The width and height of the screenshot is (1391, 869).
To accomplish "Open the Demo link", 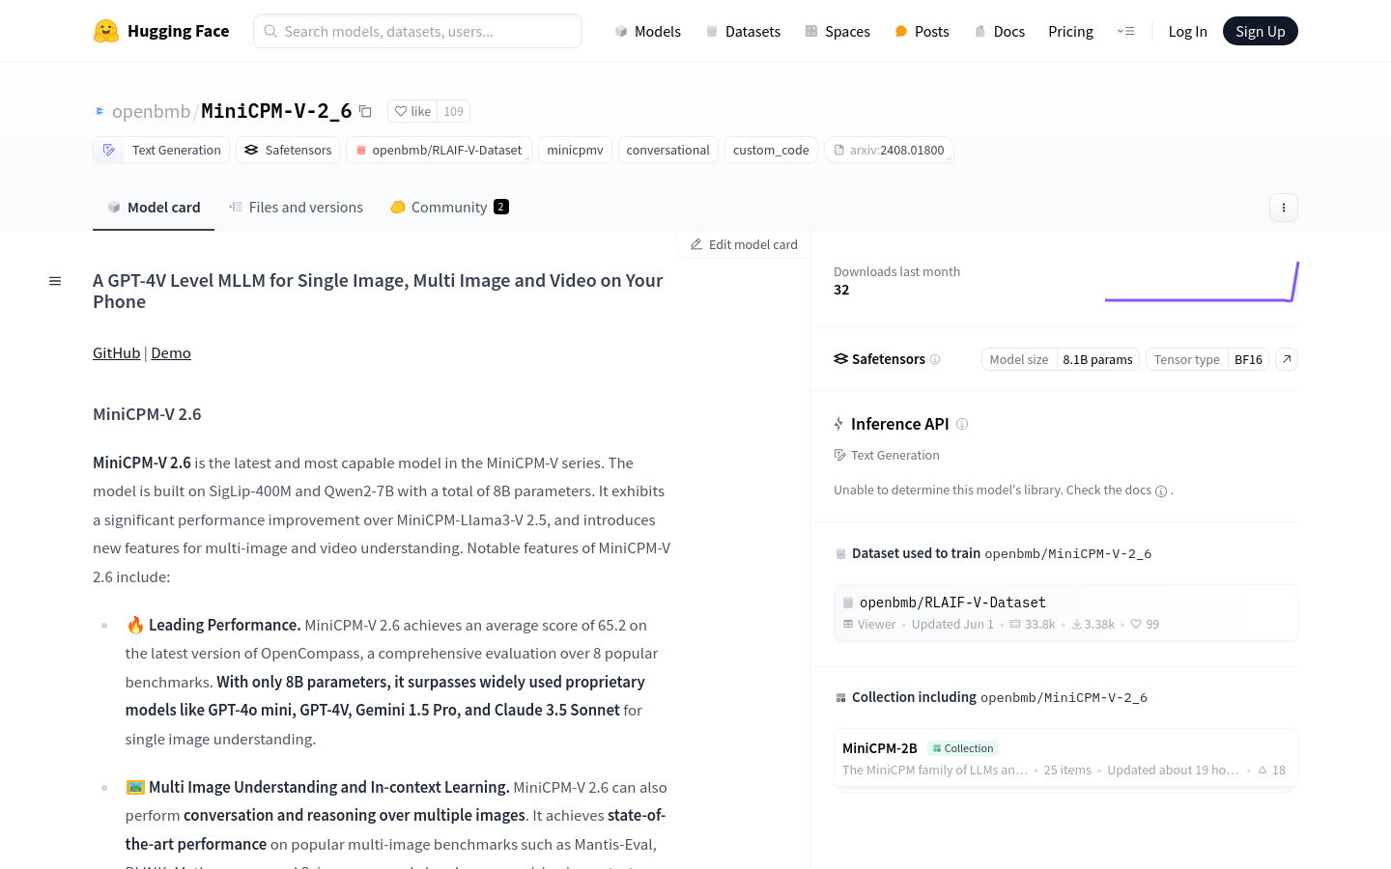I will (171, 352).
